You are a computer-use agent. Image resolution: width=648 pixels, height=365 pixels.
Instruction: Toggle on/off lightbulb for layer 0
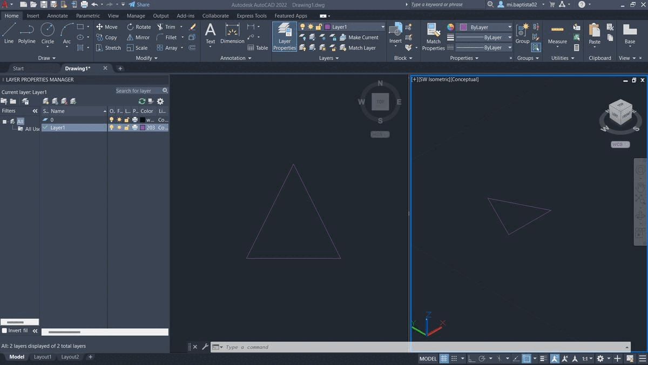tap(112, 120)
